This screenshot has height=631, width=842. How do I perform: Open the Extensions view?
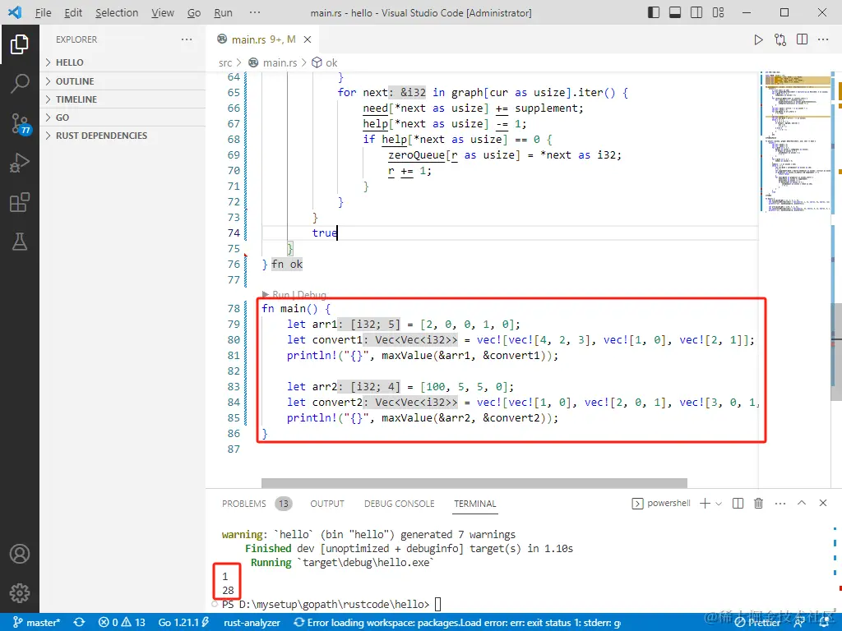20,202
